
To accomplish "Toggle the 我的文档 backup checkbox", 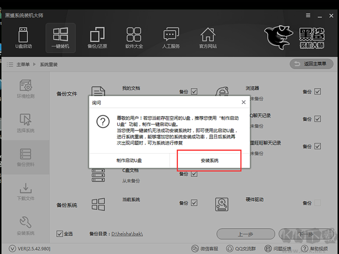I will pyautogui.click(x=194, y=91).
